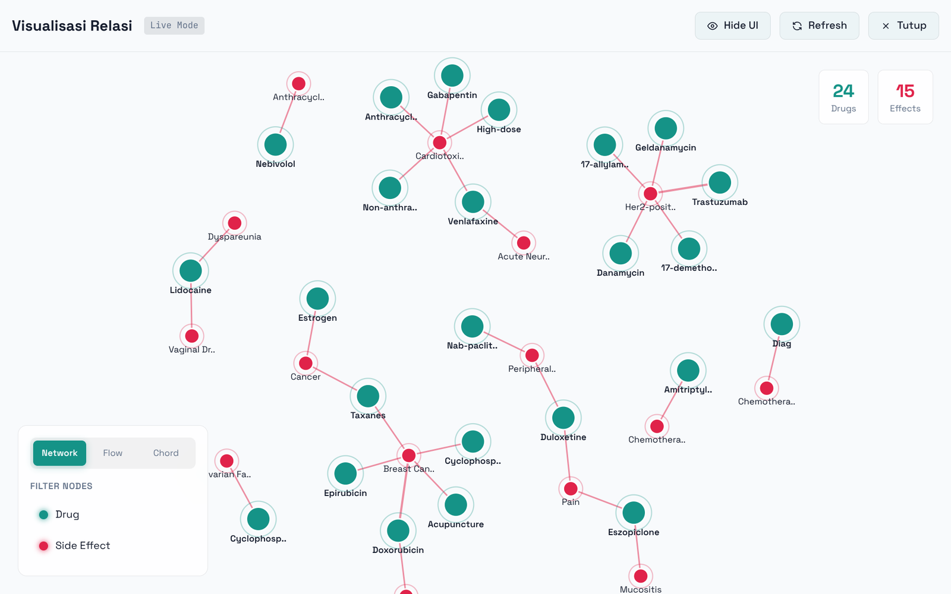Select the Pain side effect node
Viewport: 951px width, 594px height.
click(571, 488)
